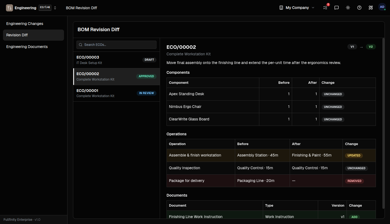Click the UPDATED change badge

pyautogui.click(x=354, y=155)
